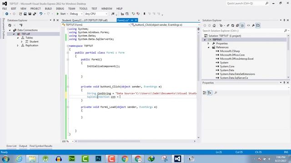Click the Windows Start orb
Viewport: 291px width, 163px height.
tap(5, 159)
